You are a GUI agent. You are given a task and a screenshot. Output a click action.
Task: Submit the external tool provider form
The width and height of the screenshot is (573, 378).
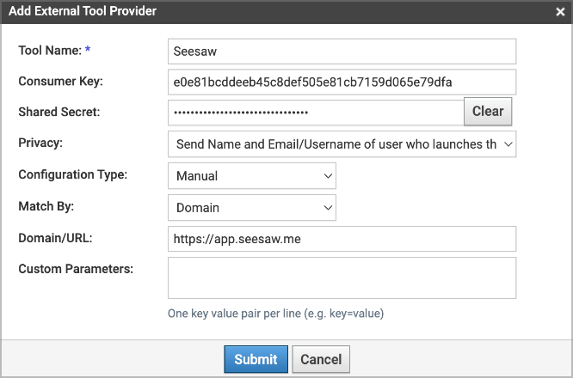(256, 359)
